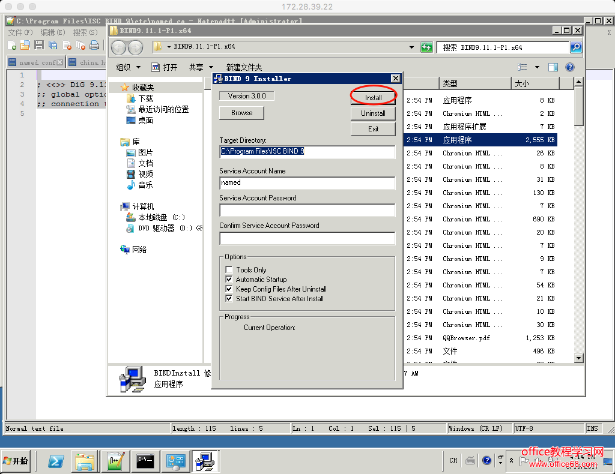This screenshot has width=615, height=474.
Task: Click the Install button
Action: point(373,97)
